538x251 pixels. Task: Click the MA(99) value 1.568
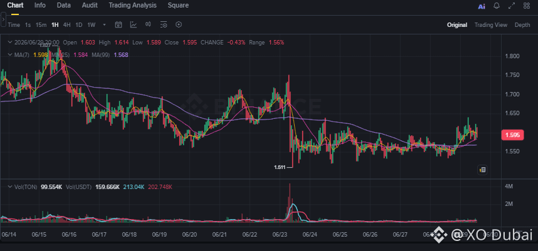coord(121,55)
